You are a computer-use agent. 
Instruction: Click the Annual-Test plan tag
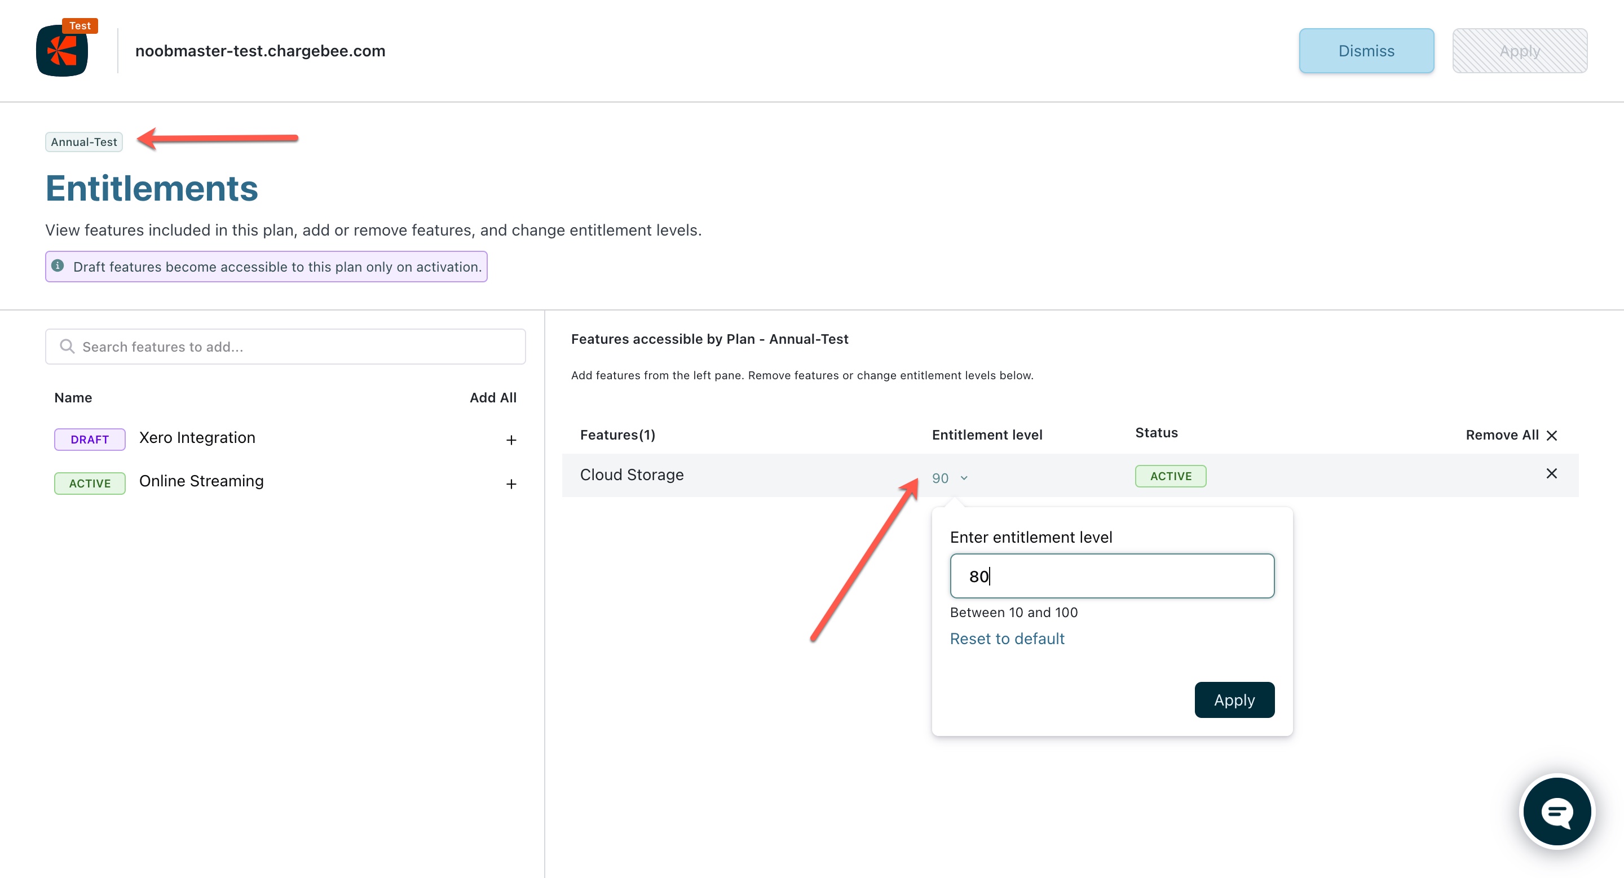point(84,141)
